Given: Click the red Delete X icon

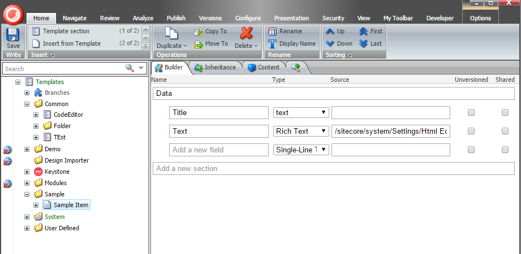Looking at the screenshot, I should [x=246, y=33].
